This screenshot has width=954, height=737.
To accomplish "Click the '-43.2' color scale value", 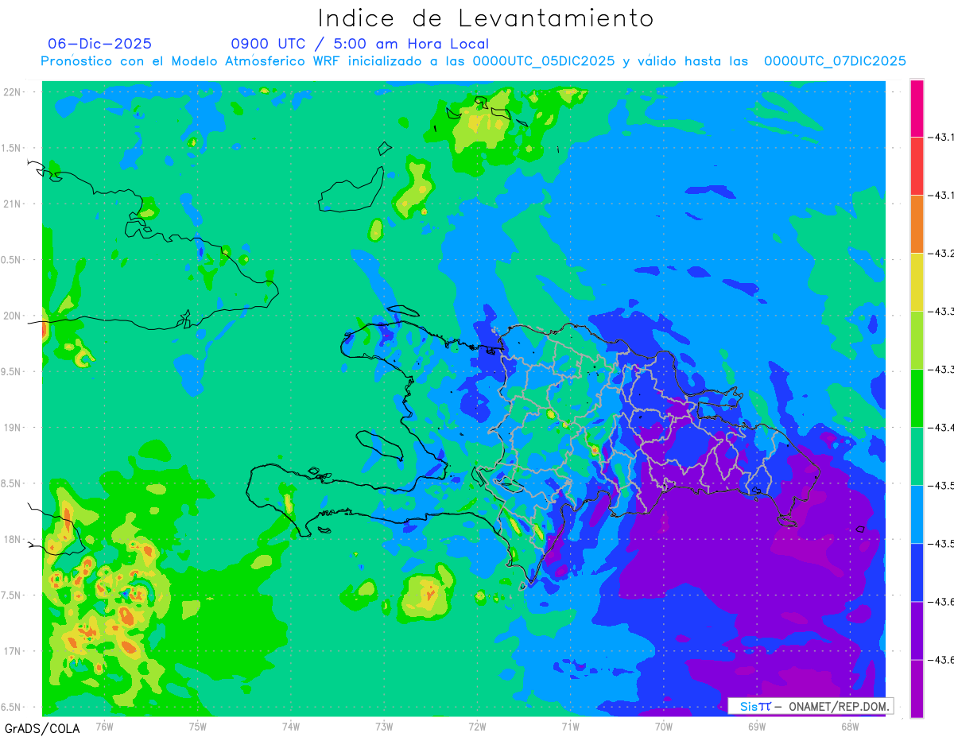I will (x=942, y=254).
